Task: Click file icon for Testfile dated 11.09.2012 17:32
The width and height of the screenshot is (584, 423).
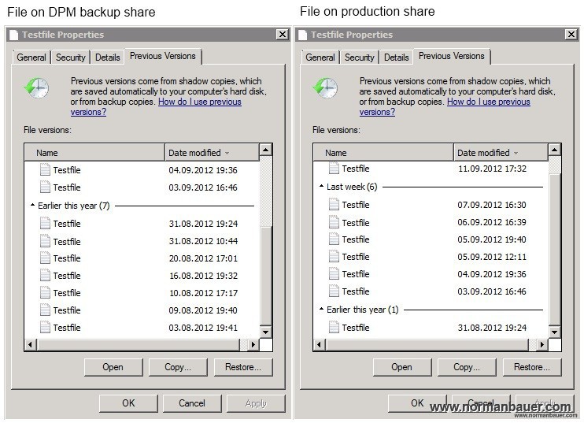Action: (334, 169)
